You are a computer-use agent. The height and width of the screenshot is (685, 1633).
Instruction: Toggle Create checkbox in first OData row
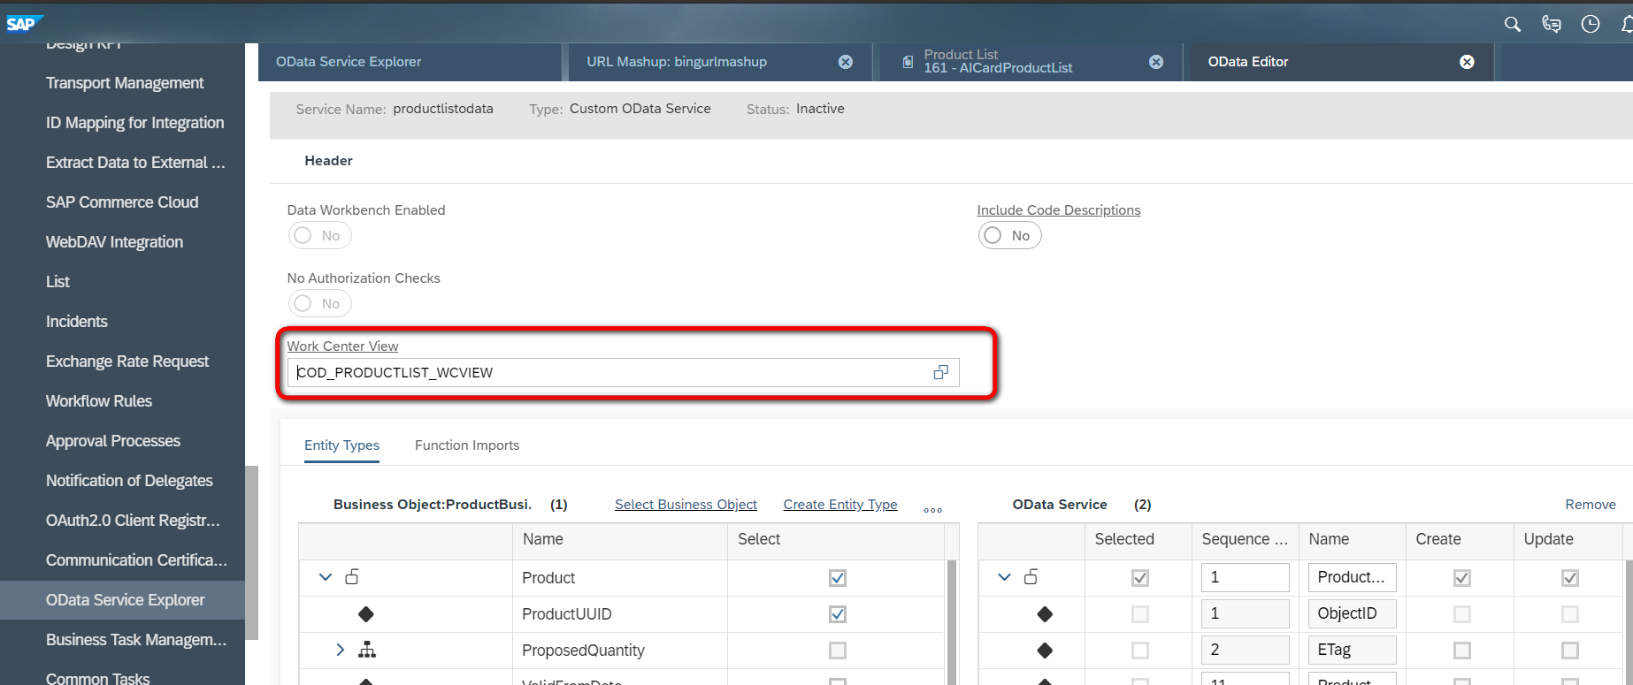pyautogui.click(x=1462, y=578)
